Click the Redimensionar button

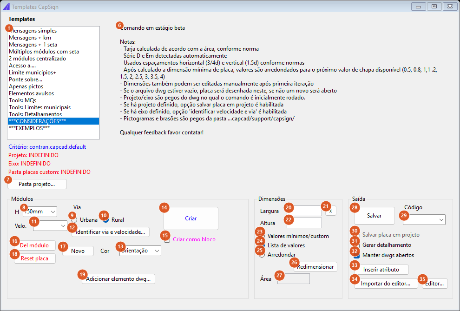click(315, 267)
